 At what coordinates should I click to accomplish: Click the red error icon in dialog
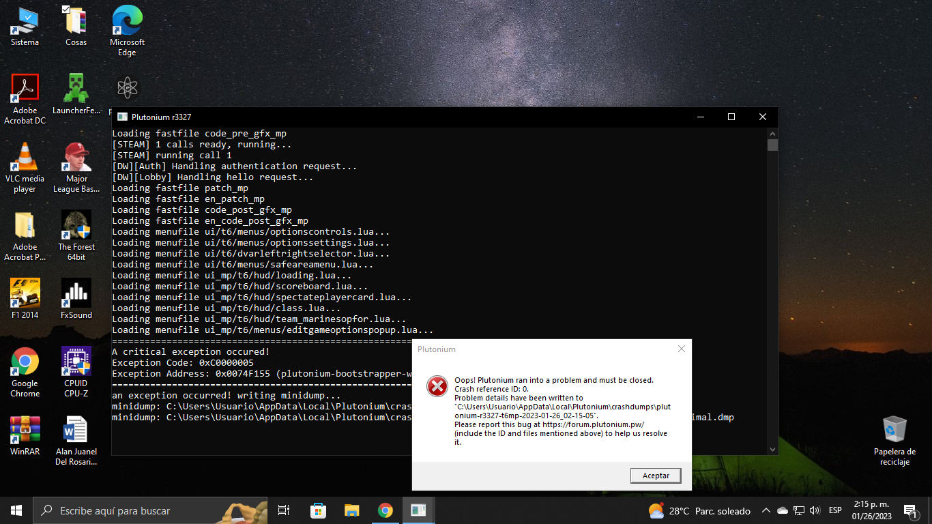point(437,386)
